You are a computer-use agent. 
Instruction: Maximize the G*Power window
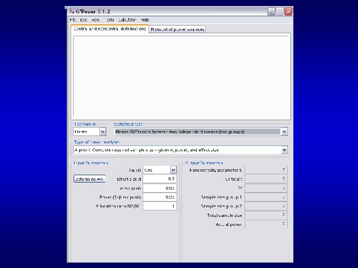tap(280, 11)
